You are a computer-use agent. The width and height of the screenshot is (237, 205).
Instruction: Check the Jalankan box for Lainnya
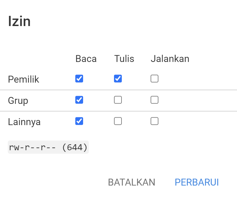pyautogui.click(x=154, y=121)
